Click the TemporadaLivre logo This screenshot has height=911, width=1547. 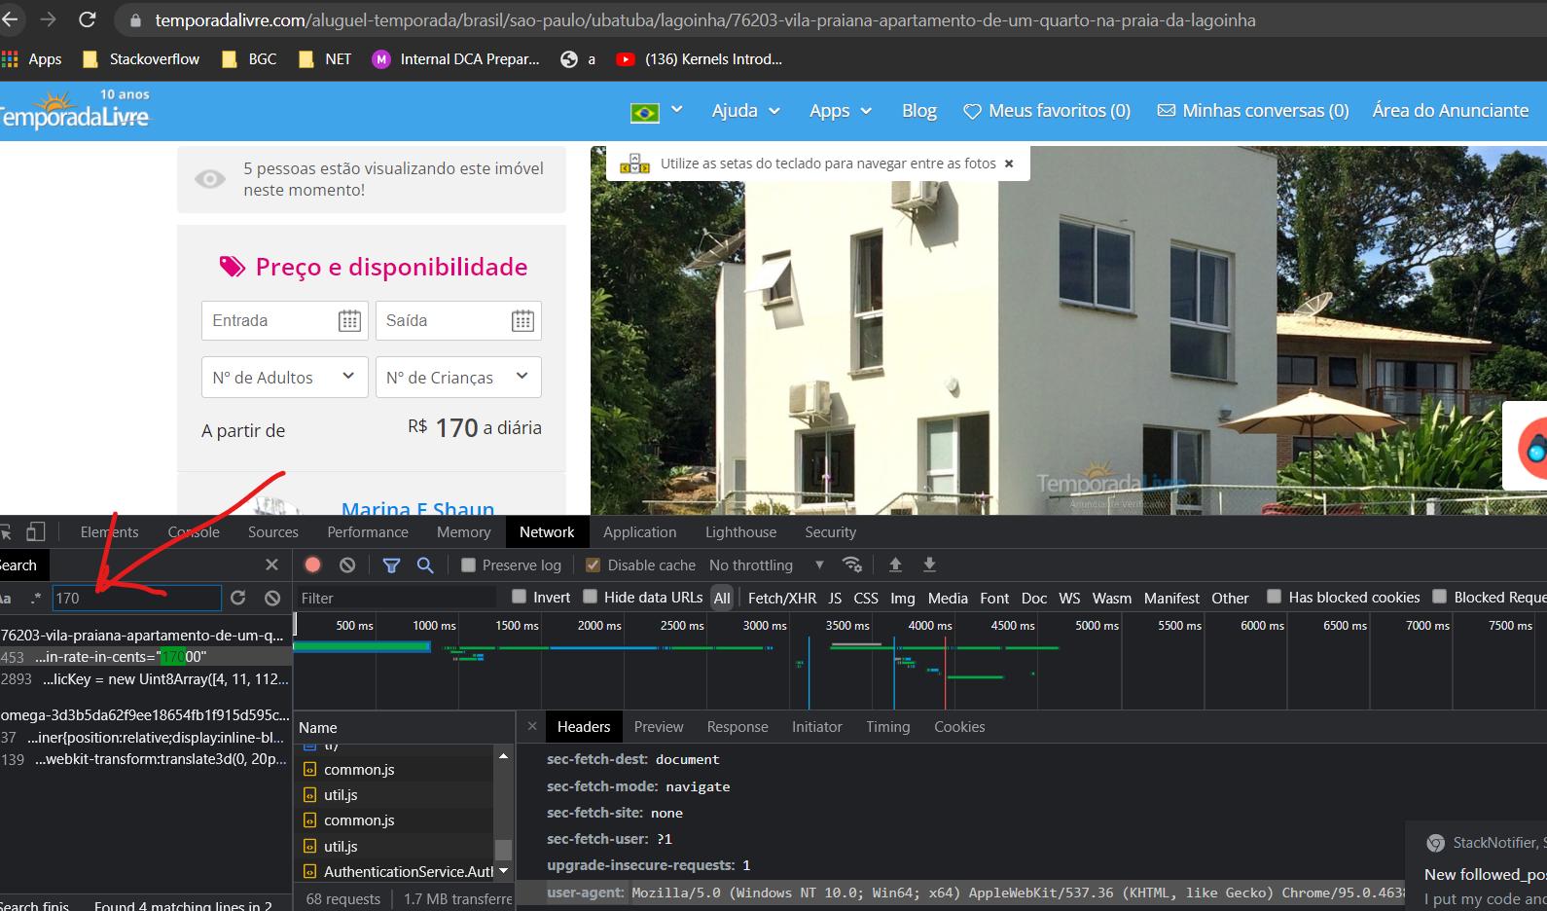75,110
